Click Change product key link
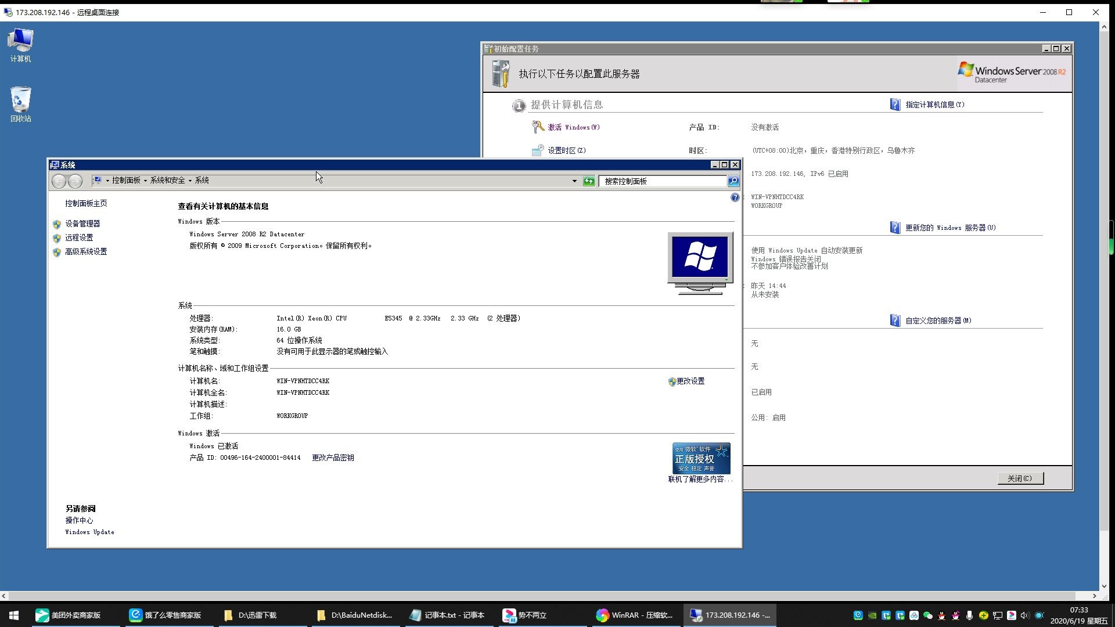1115x627 pixels. (333, 458)
